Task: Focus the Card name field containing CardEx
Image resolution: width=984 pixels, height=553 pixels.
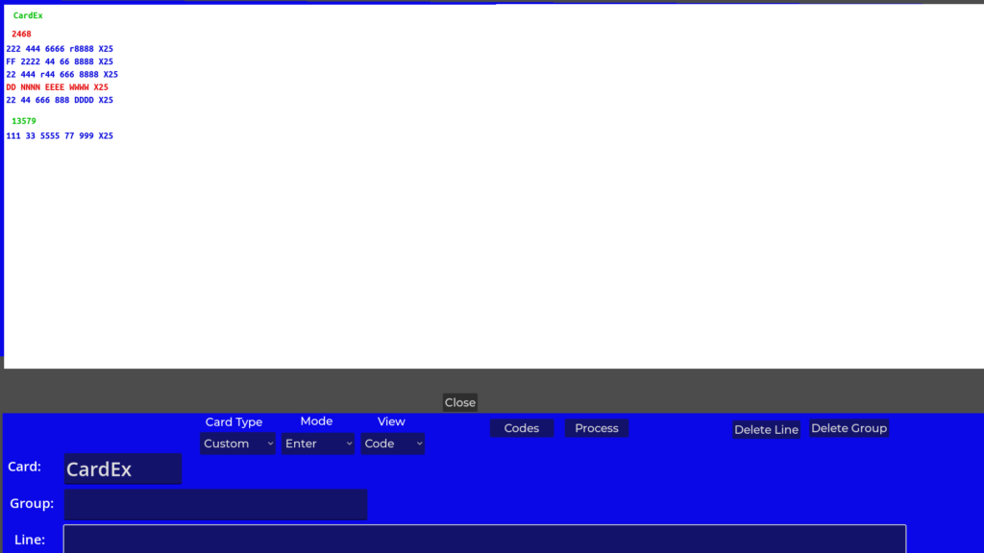Action: [x=122, y=469]
